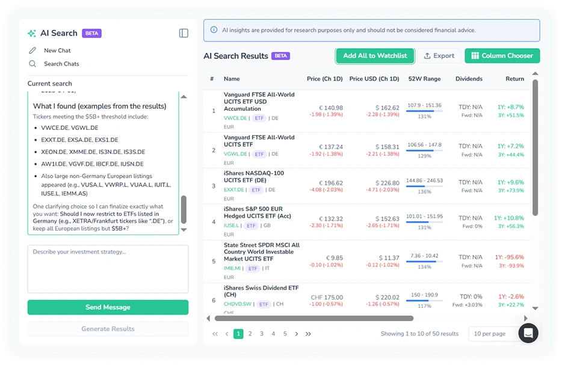Click the Export download icon
Viewport: 562px width, 365px height.
point(428,55)
